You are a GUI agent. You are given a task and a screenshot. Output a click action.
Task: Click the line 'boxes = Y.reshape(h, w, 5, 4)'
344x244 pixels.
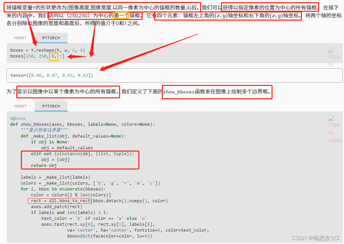pyautogui.click(x=48, y=50)
